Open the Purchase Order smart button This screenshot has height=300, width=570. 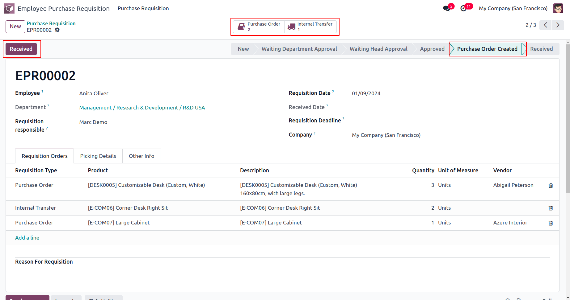(259, 27)
